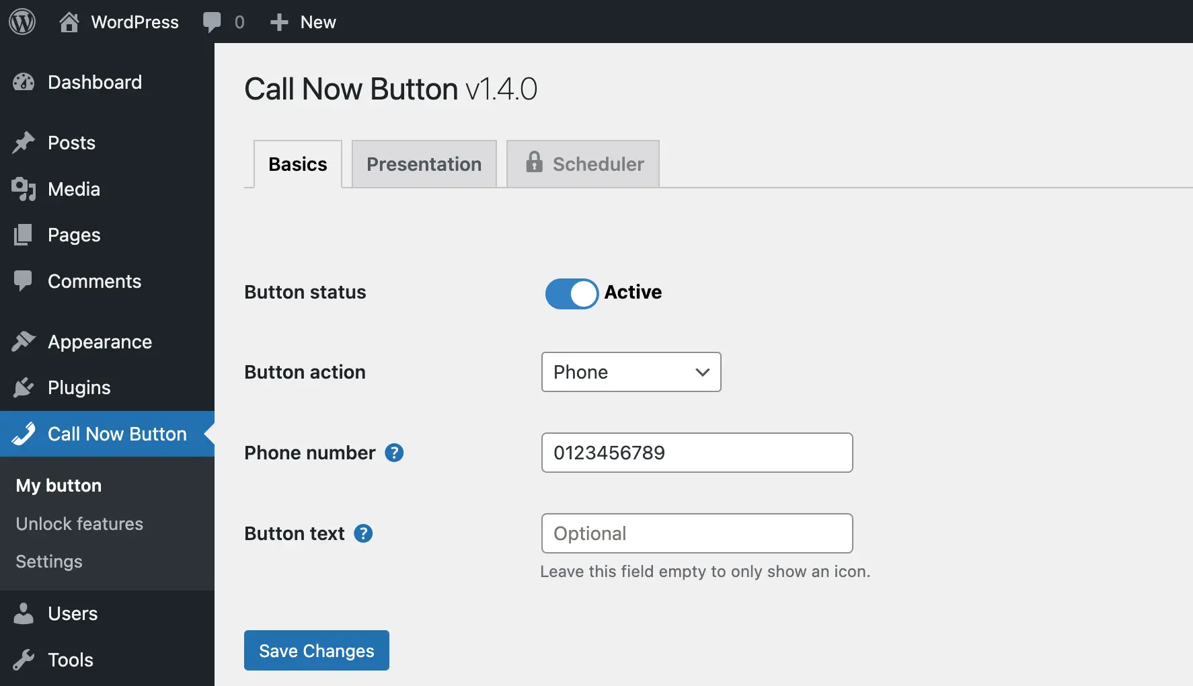Switch to the Presentation tab

(424, 163)
